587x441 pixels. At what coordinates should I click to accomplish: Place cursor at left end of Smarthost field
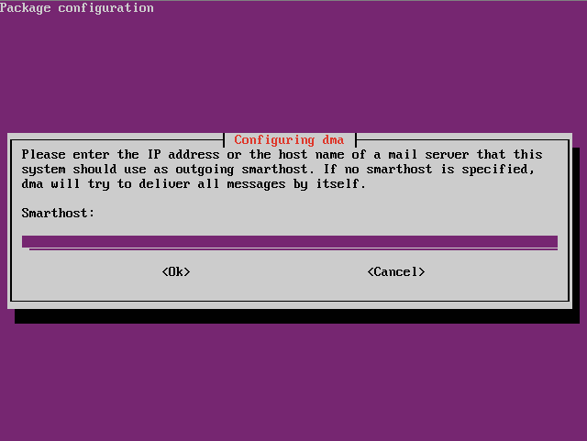(26, 242)
